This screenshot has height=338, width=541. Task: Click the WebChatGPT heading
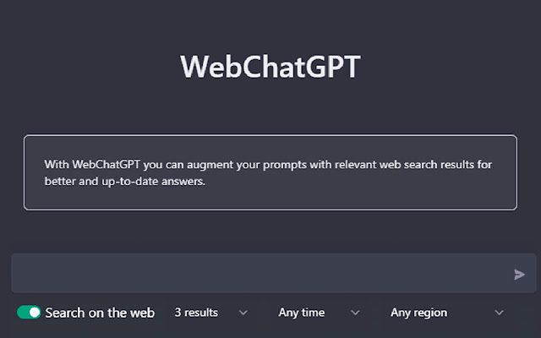pyautogui.click(x=270, y=67)
